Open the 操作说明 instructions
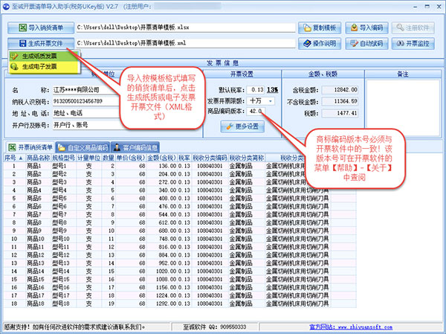446x334 pixels. click(x=320, y=44)
